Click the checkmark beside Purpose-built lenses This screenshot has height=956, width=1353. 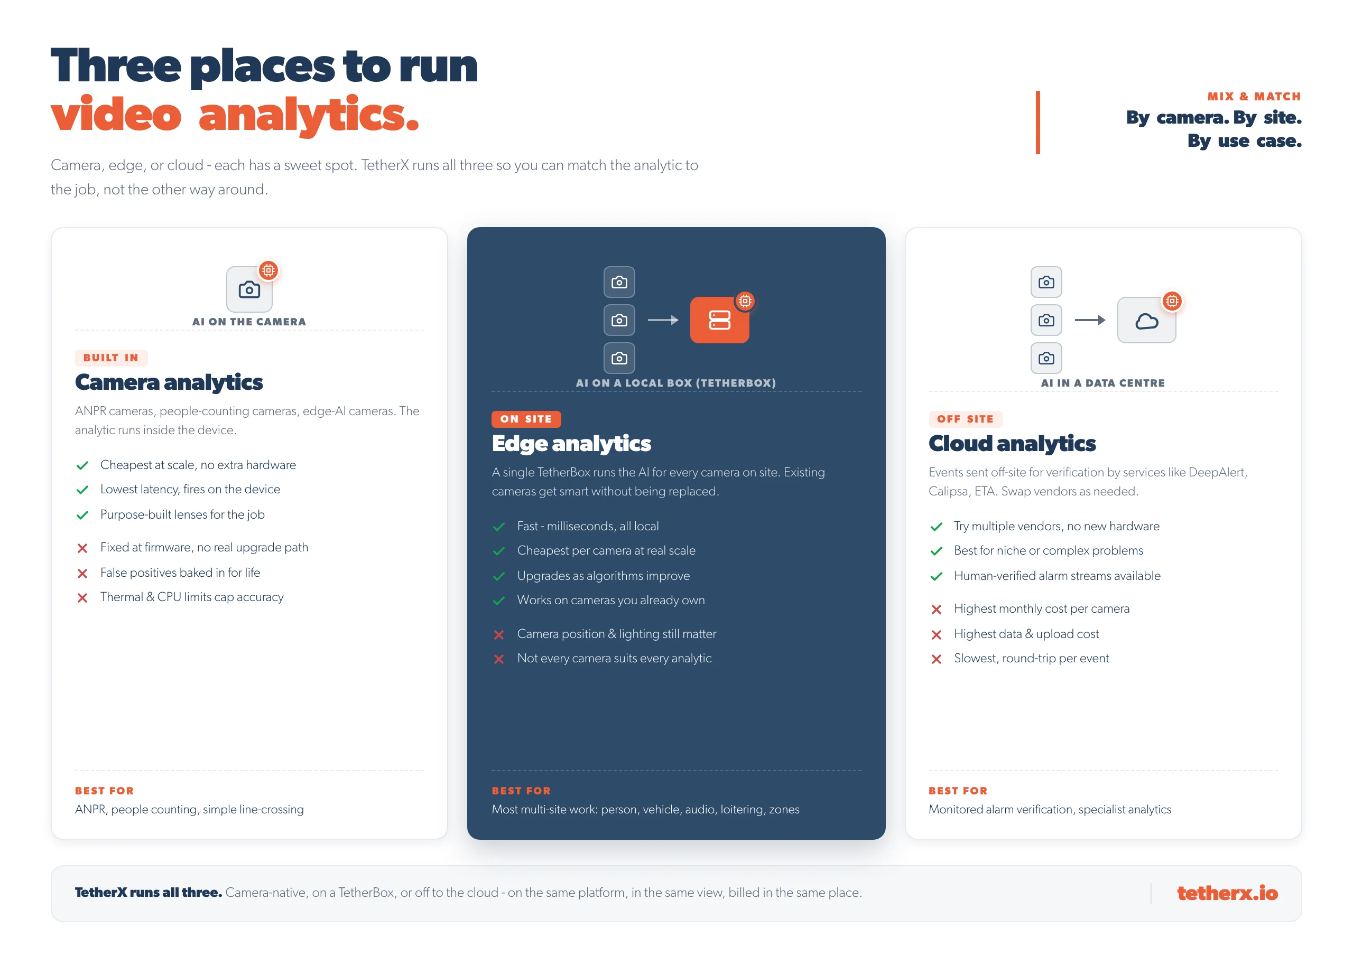(x=82, y=515)
